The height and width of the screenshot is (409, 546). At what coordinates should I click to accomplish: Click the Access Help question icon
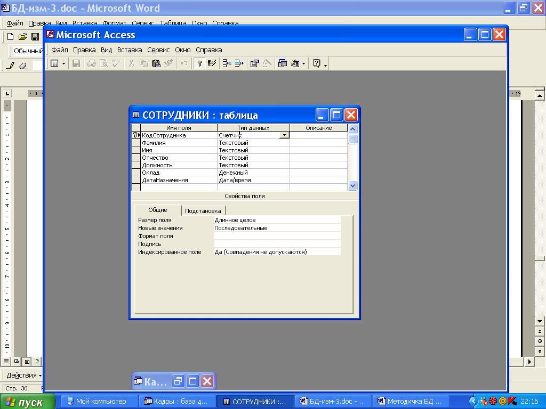point(316,63)
